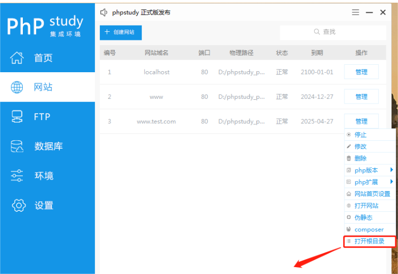398x274 pixels.
Task: Select 打开根目录 from the menu
Action: (370, 241)
